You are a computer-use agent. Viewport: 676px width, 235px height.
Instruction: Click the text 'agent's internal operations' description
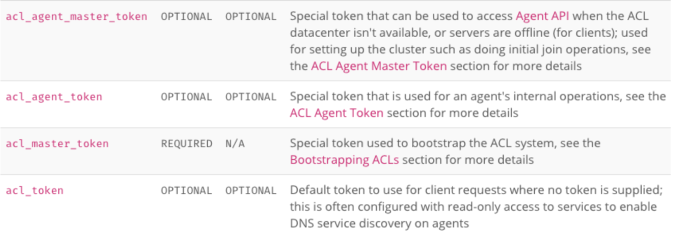point(478,105)
